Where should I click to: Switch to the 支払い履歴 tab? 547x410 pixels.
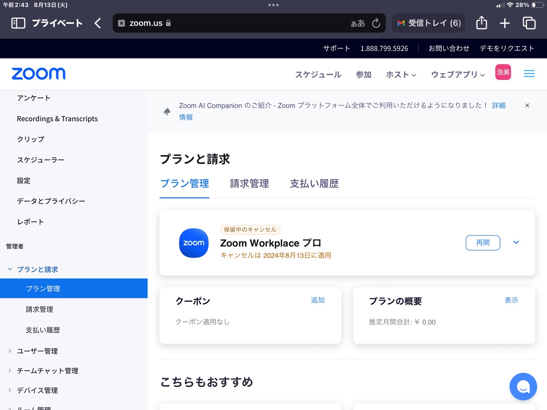pyautogui.click(x=314, y=184)
